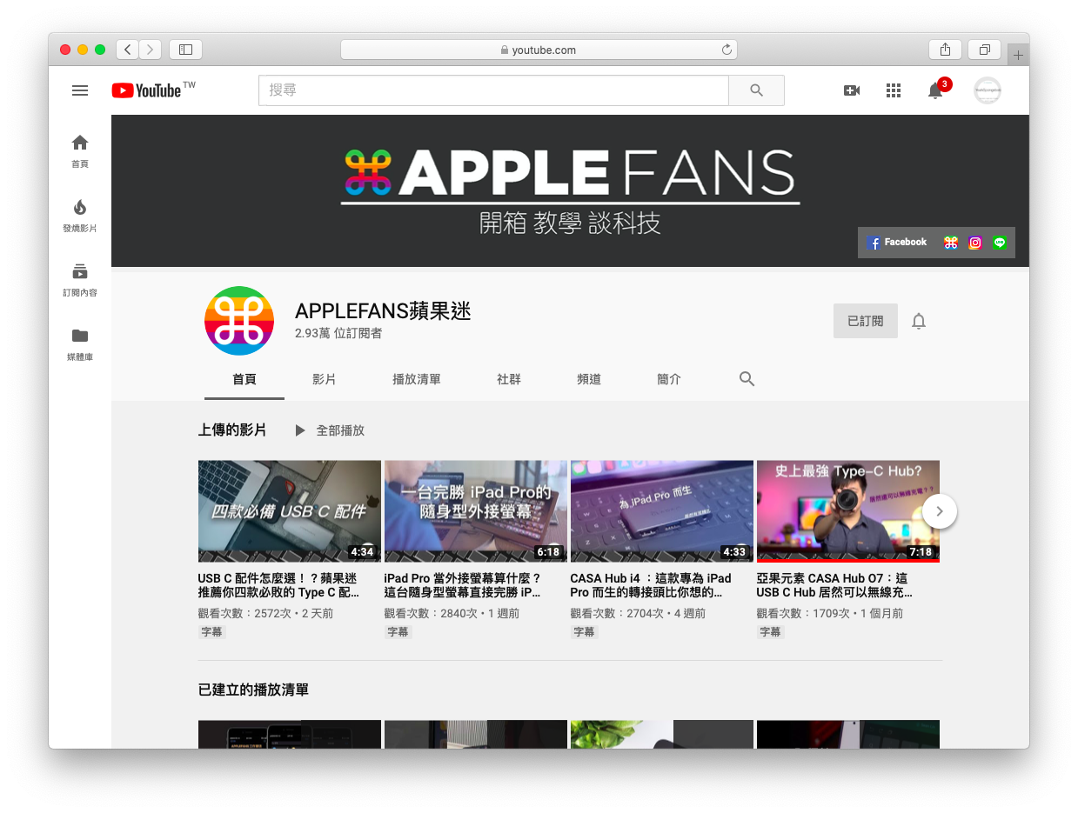Open Subscriptions (訂閱內容) in the sidebar

80,279
